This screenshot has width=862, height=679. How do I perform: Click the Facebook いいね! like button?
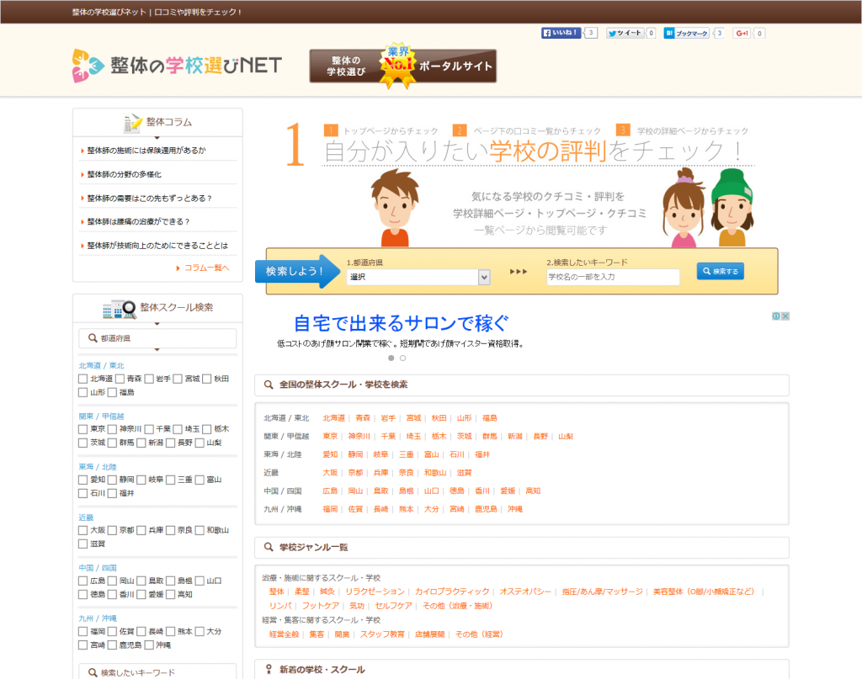[561, 34]
